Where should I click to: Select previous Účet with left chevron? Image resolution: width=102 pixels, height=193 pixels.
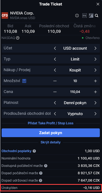(55, 48)
